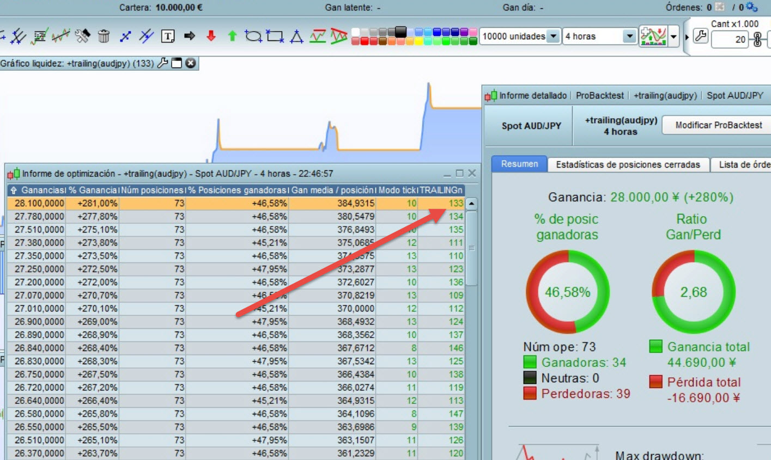Select the horizontal channel drawing tool
The width and height of the screenshot is (771, 460).
pos(318,36)
